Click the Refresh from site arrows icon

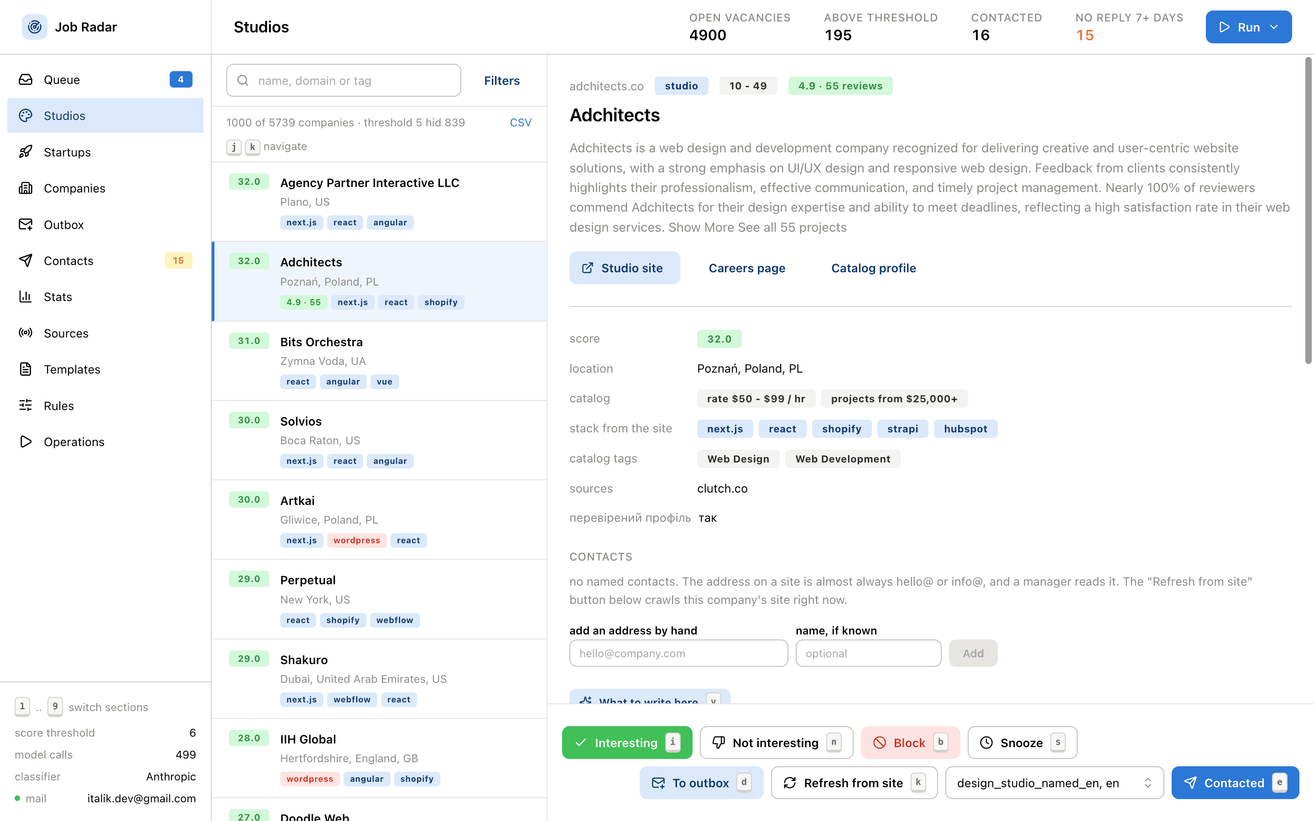(790, 782)
